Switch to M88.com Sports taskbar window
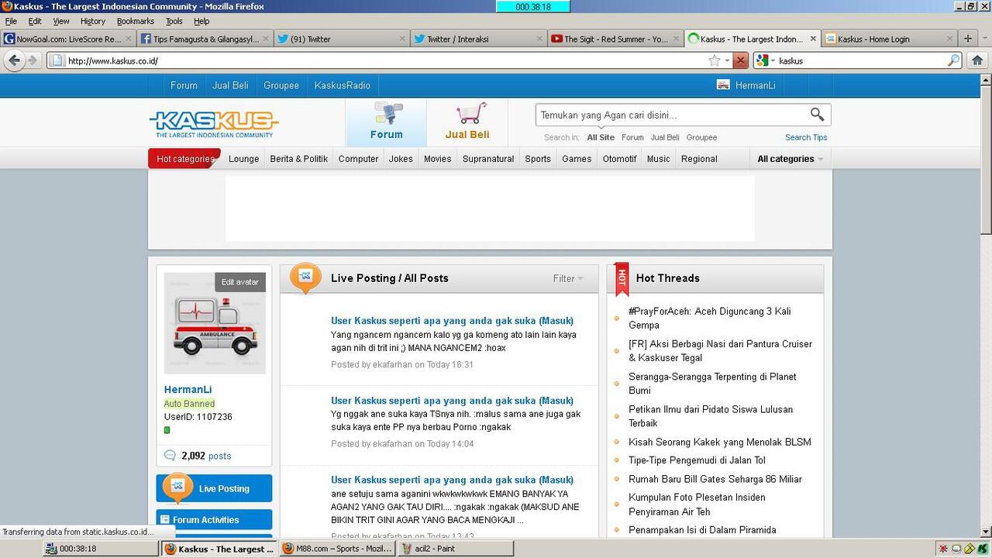992x558 pixels. click(336, 549)
